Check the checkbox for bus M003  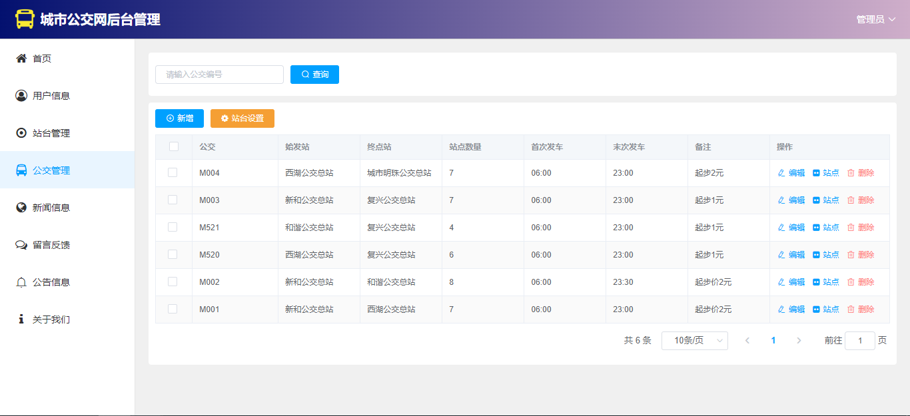pyautogui.click(x=173, y=200)
